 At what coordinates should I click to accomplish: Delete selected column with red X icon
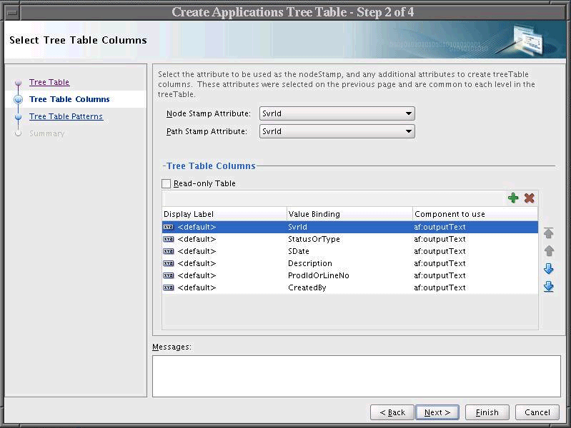(529, 198)
